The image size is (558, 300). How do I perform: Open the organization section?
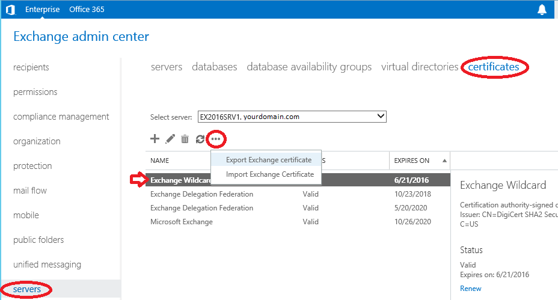click(x=37, y=141)
